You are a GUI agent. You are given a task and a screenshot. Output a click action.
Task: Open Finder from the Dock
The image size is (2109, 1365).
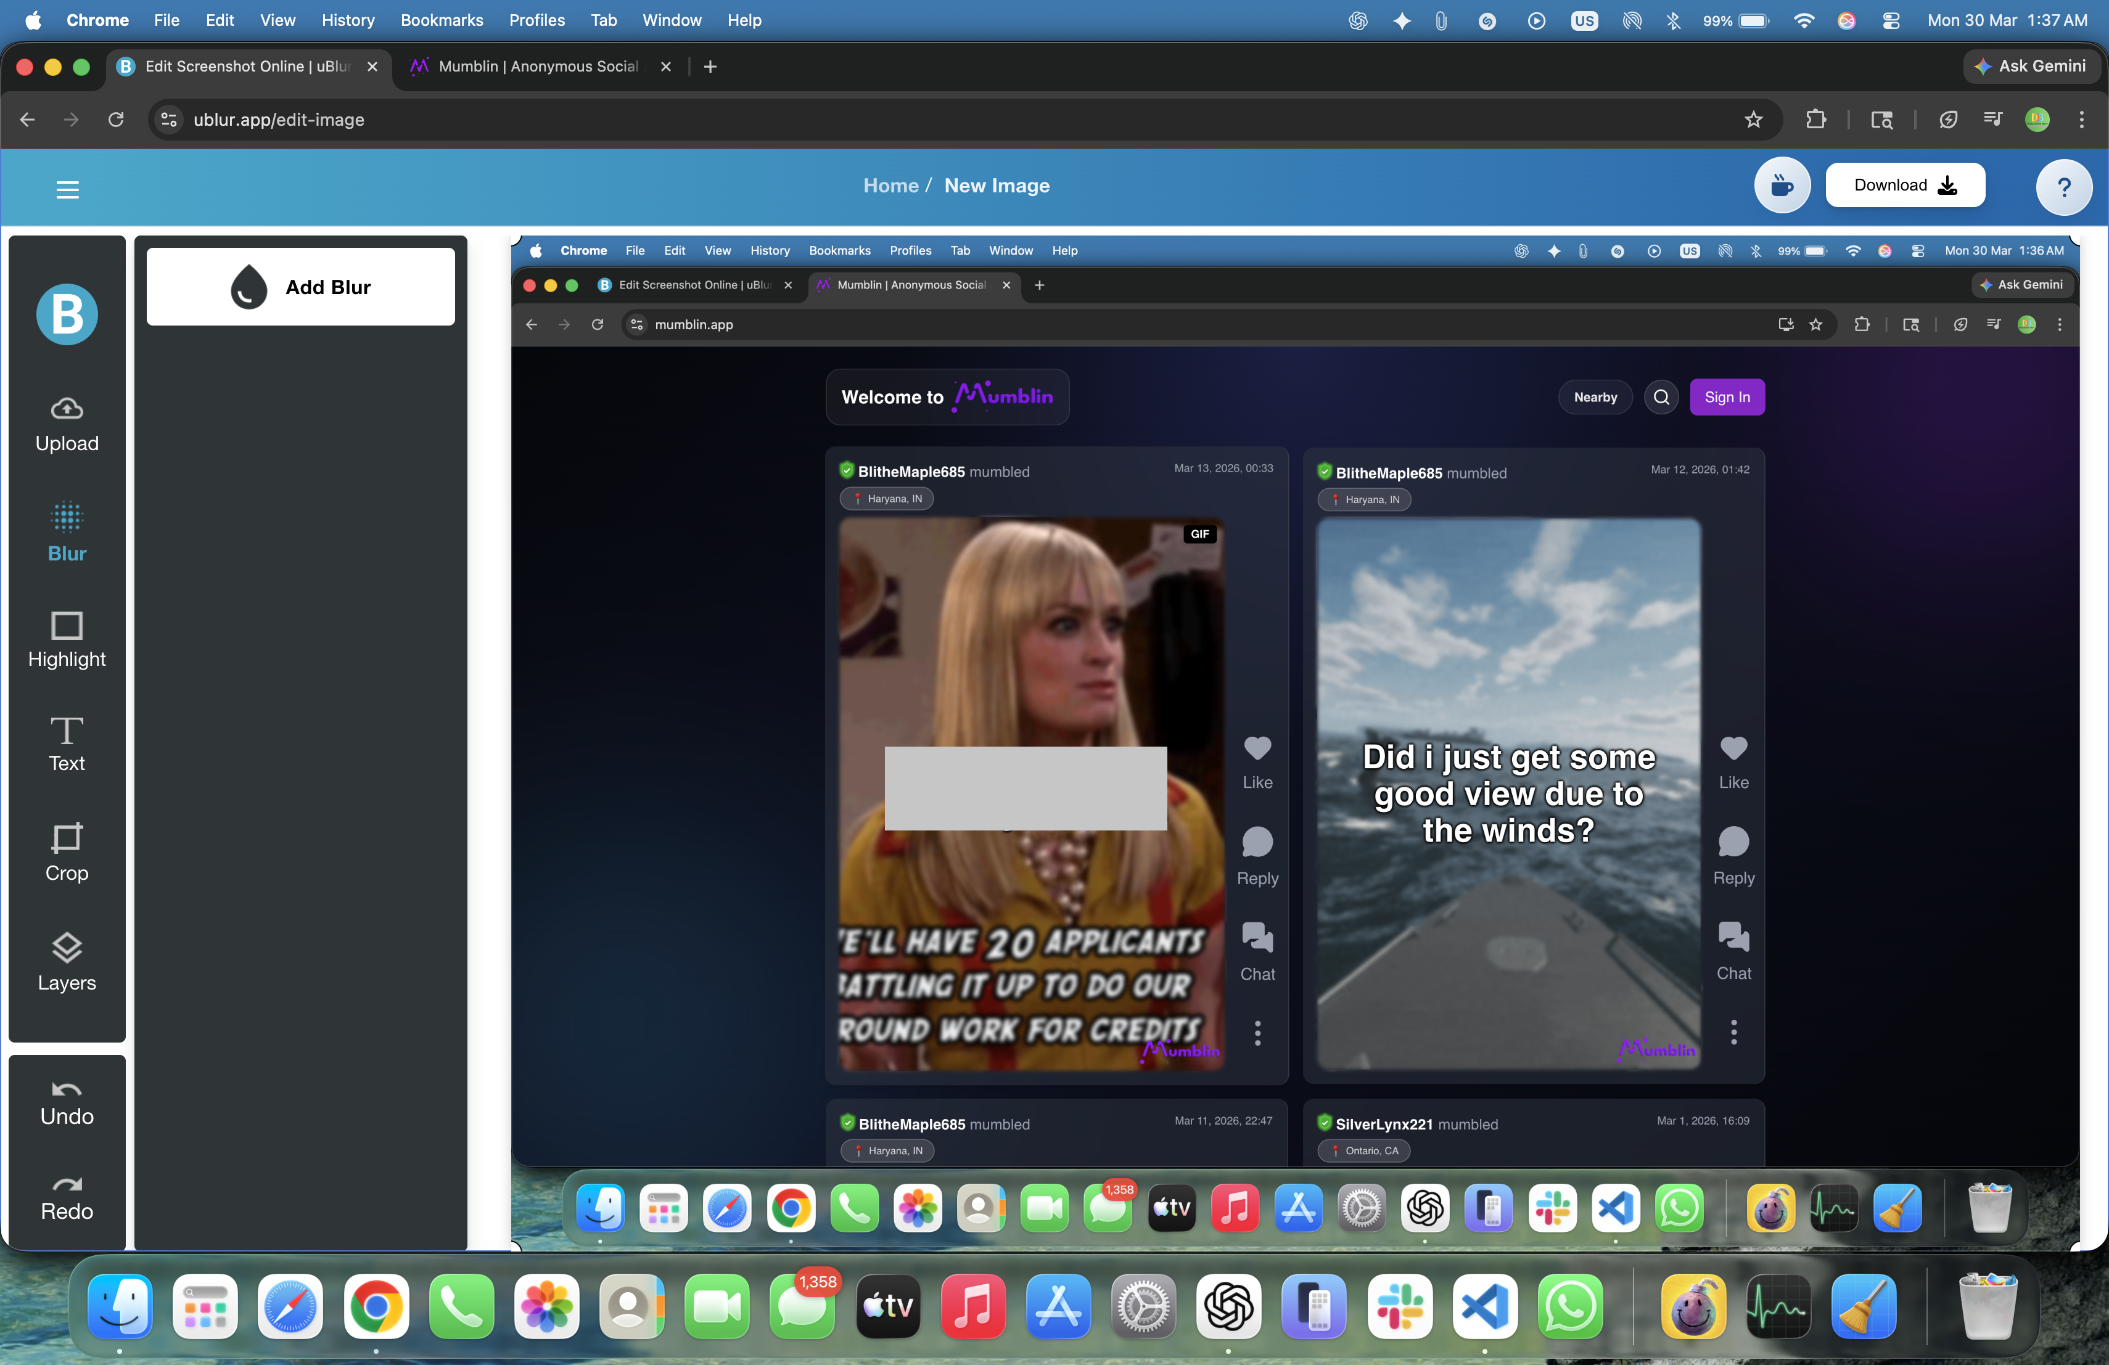click(x=120, y=1306)
